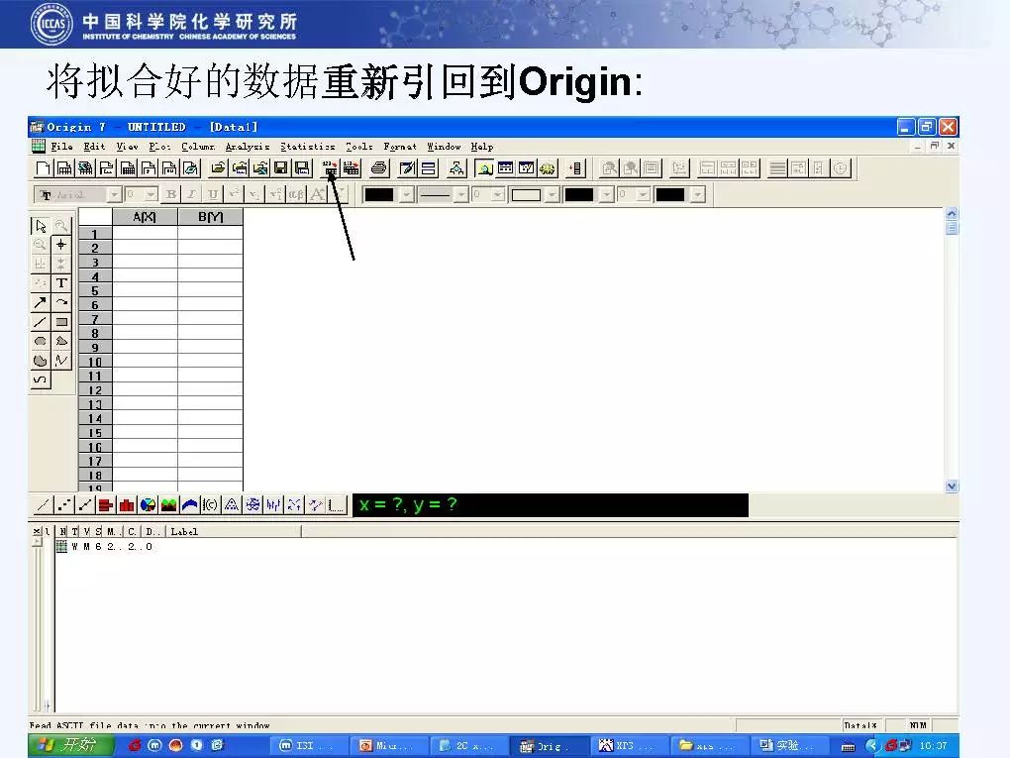Select the Circle drawing tool
The width and height of the screenshot is (1010, 758).
[41, 341]
